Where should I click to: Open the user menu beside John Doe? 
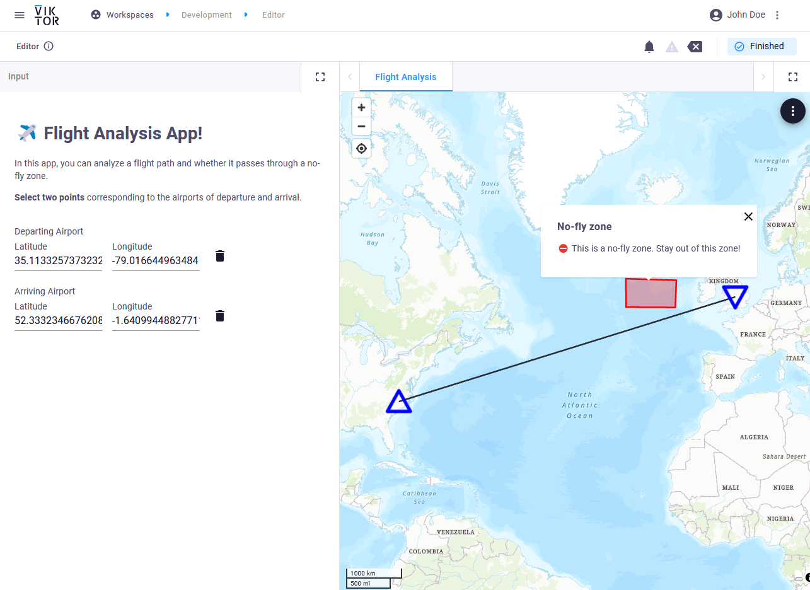click(777, 15)
